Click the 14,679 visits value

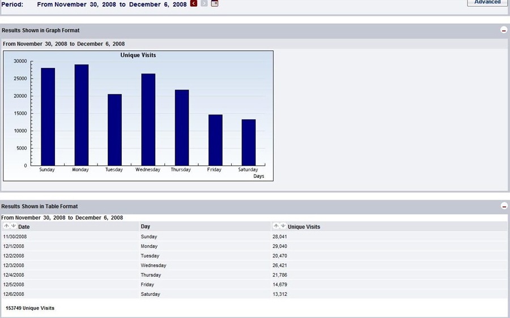point(280,285)
